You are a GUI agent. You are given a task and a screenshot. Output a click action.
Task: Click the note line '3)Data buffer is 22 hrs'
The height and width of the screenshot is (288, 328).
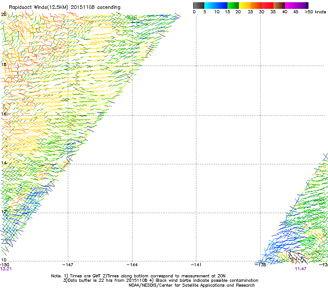(160, 280)
